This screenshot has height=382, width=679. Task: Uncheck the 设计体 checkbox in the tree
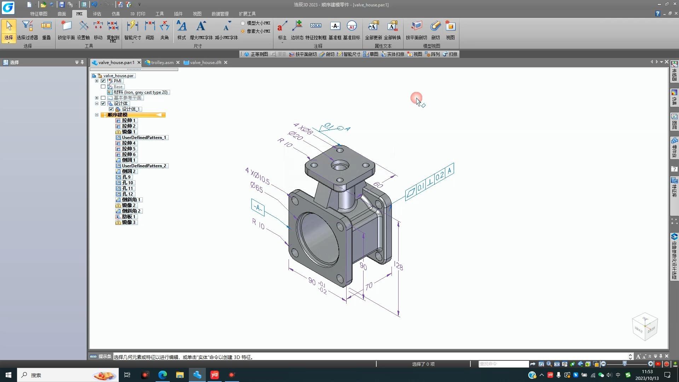103,103
